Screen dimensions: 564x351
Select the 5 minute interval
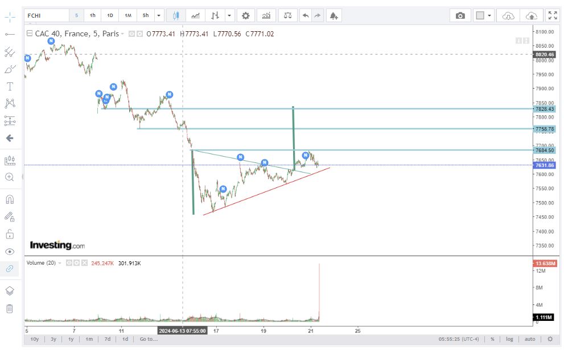coord(76,15)
